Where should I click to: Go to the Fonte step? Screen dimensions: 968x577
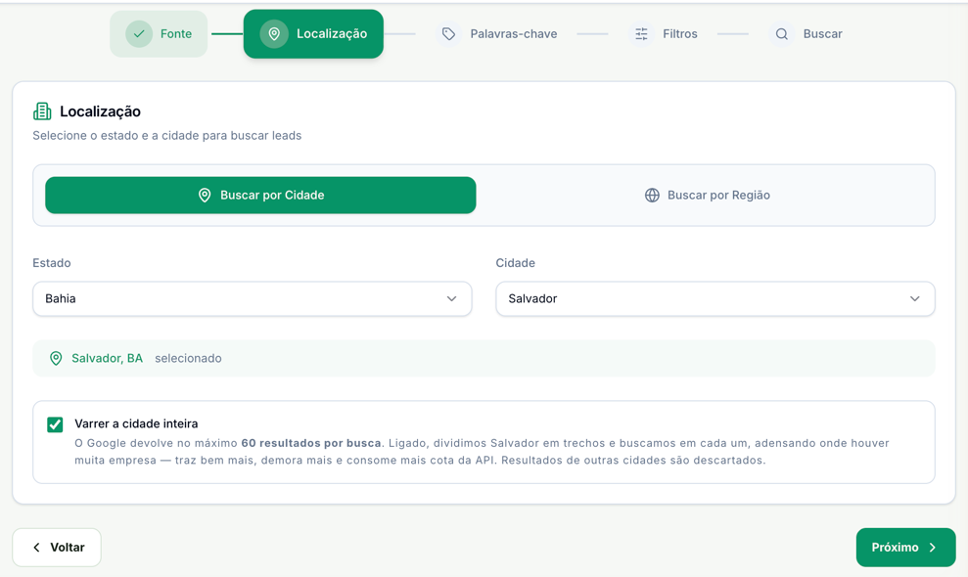tap(159, 34)
